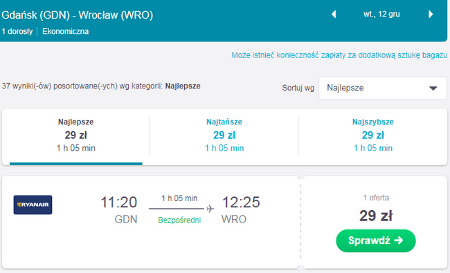
Task: Click the 29 zł price above Sprawdź
Action: (x=376, y=216)
